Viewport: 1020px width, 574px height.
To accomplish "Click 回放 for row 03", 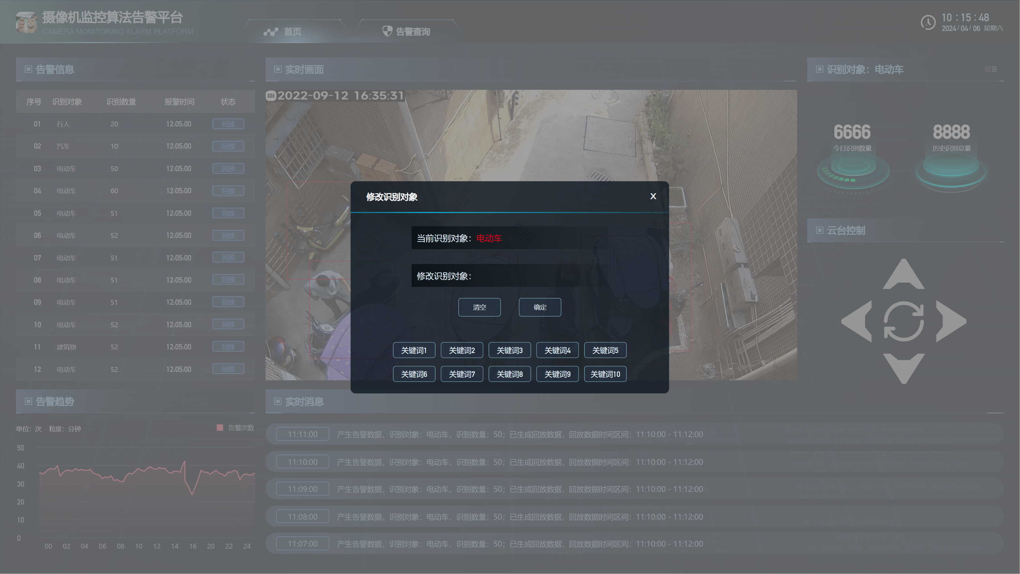I will [228, 169].
